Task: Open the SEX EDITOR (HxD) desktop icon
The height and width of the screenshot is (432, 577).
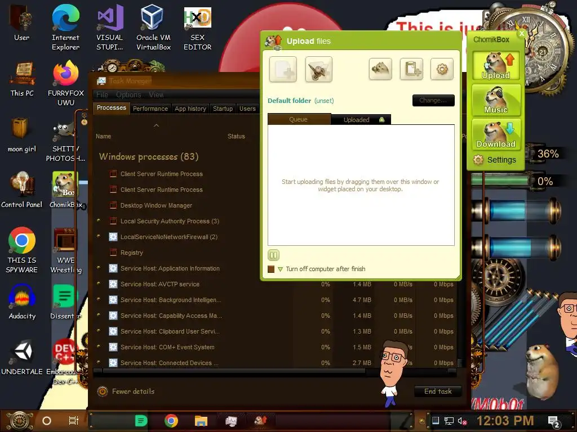Action: tap(198, 29)
